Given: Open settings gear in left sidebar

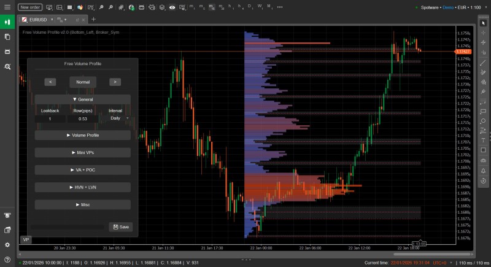Looking at the screenshot, I should coord(7,245).
